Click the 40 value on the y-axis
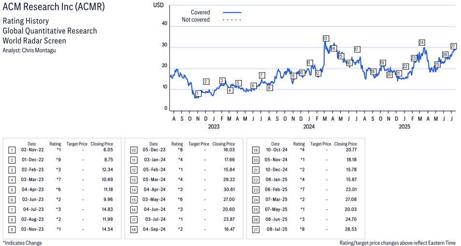Viewport: 461px width, 246px height. [165, 24]
